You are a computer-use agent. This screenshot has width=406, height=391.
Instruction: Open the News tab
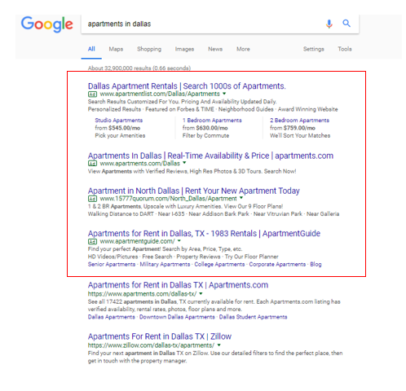pyautogui.click(x=215, y=49)
